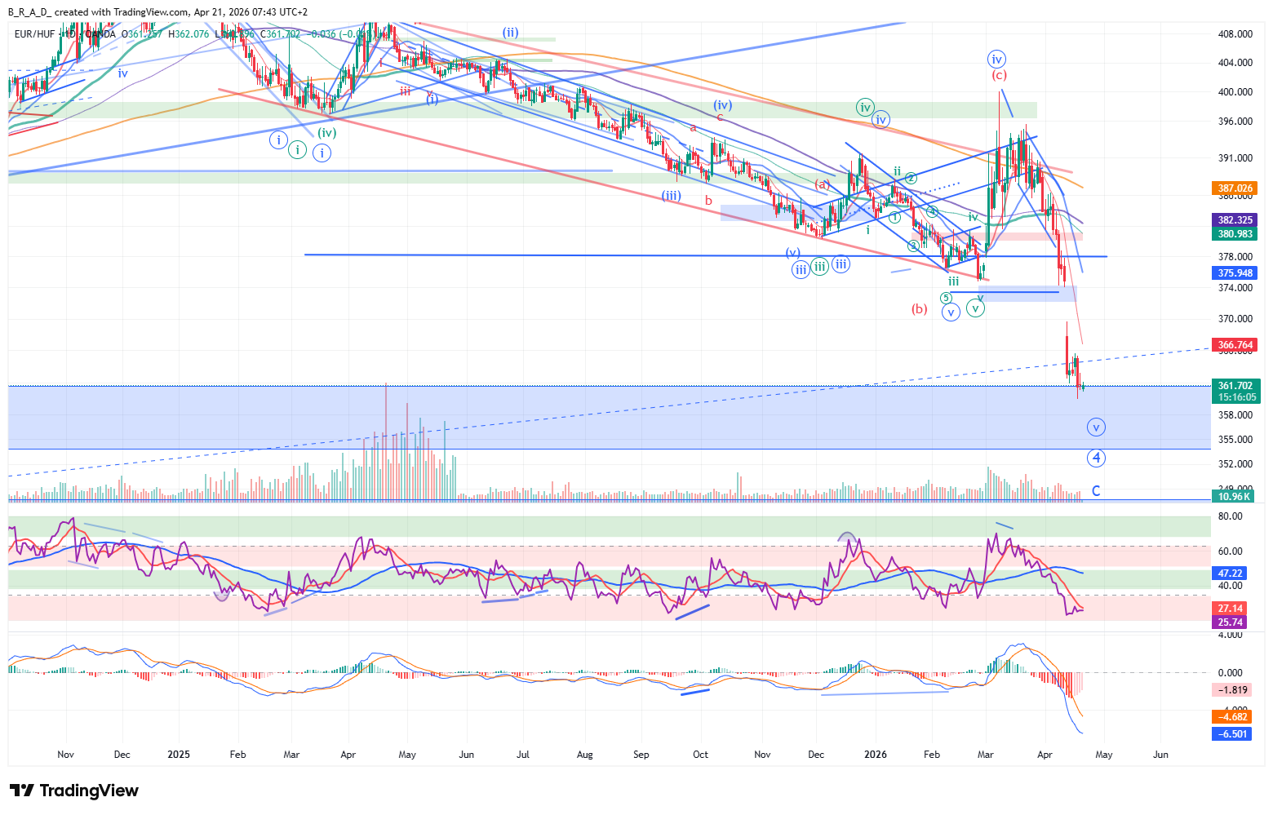Select the circled blue 4 wave label

[x=1096, y=458]
